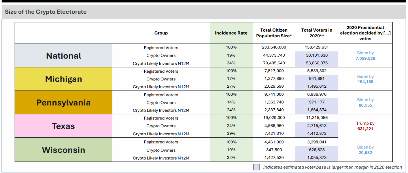Screen dimensions: 408x173
Task: Click 'Total Voters in 2020**' header
Action: [x=317, y=33]
